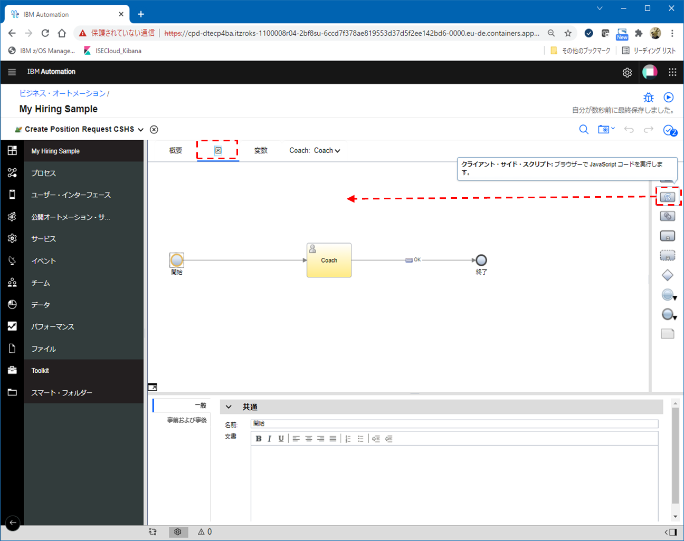Collapse the library sidebar with back arrow
The image size is (684, 541).
[13, 523]
